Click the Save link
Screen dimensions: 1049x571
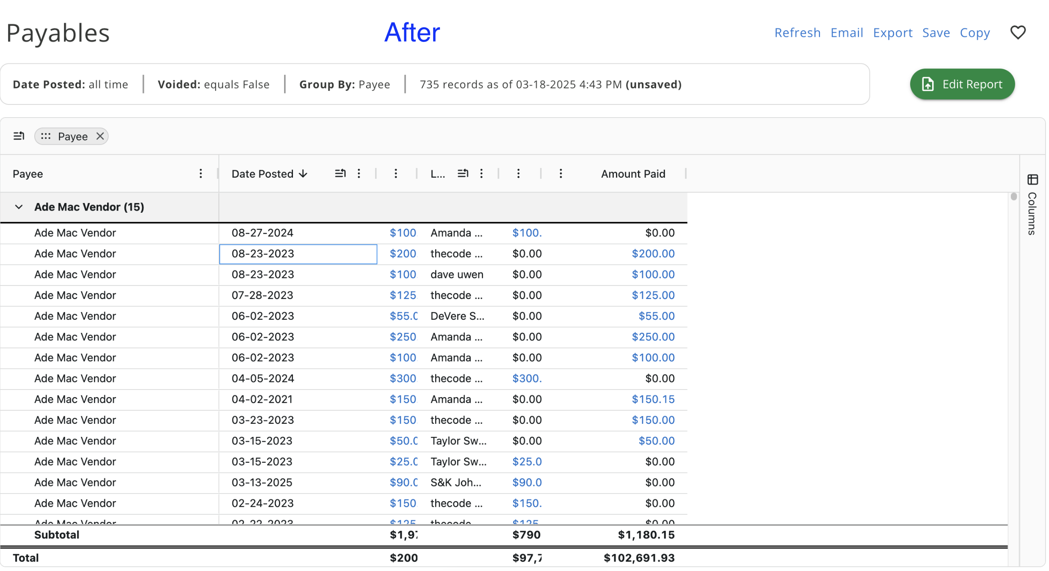click(936, 33)
